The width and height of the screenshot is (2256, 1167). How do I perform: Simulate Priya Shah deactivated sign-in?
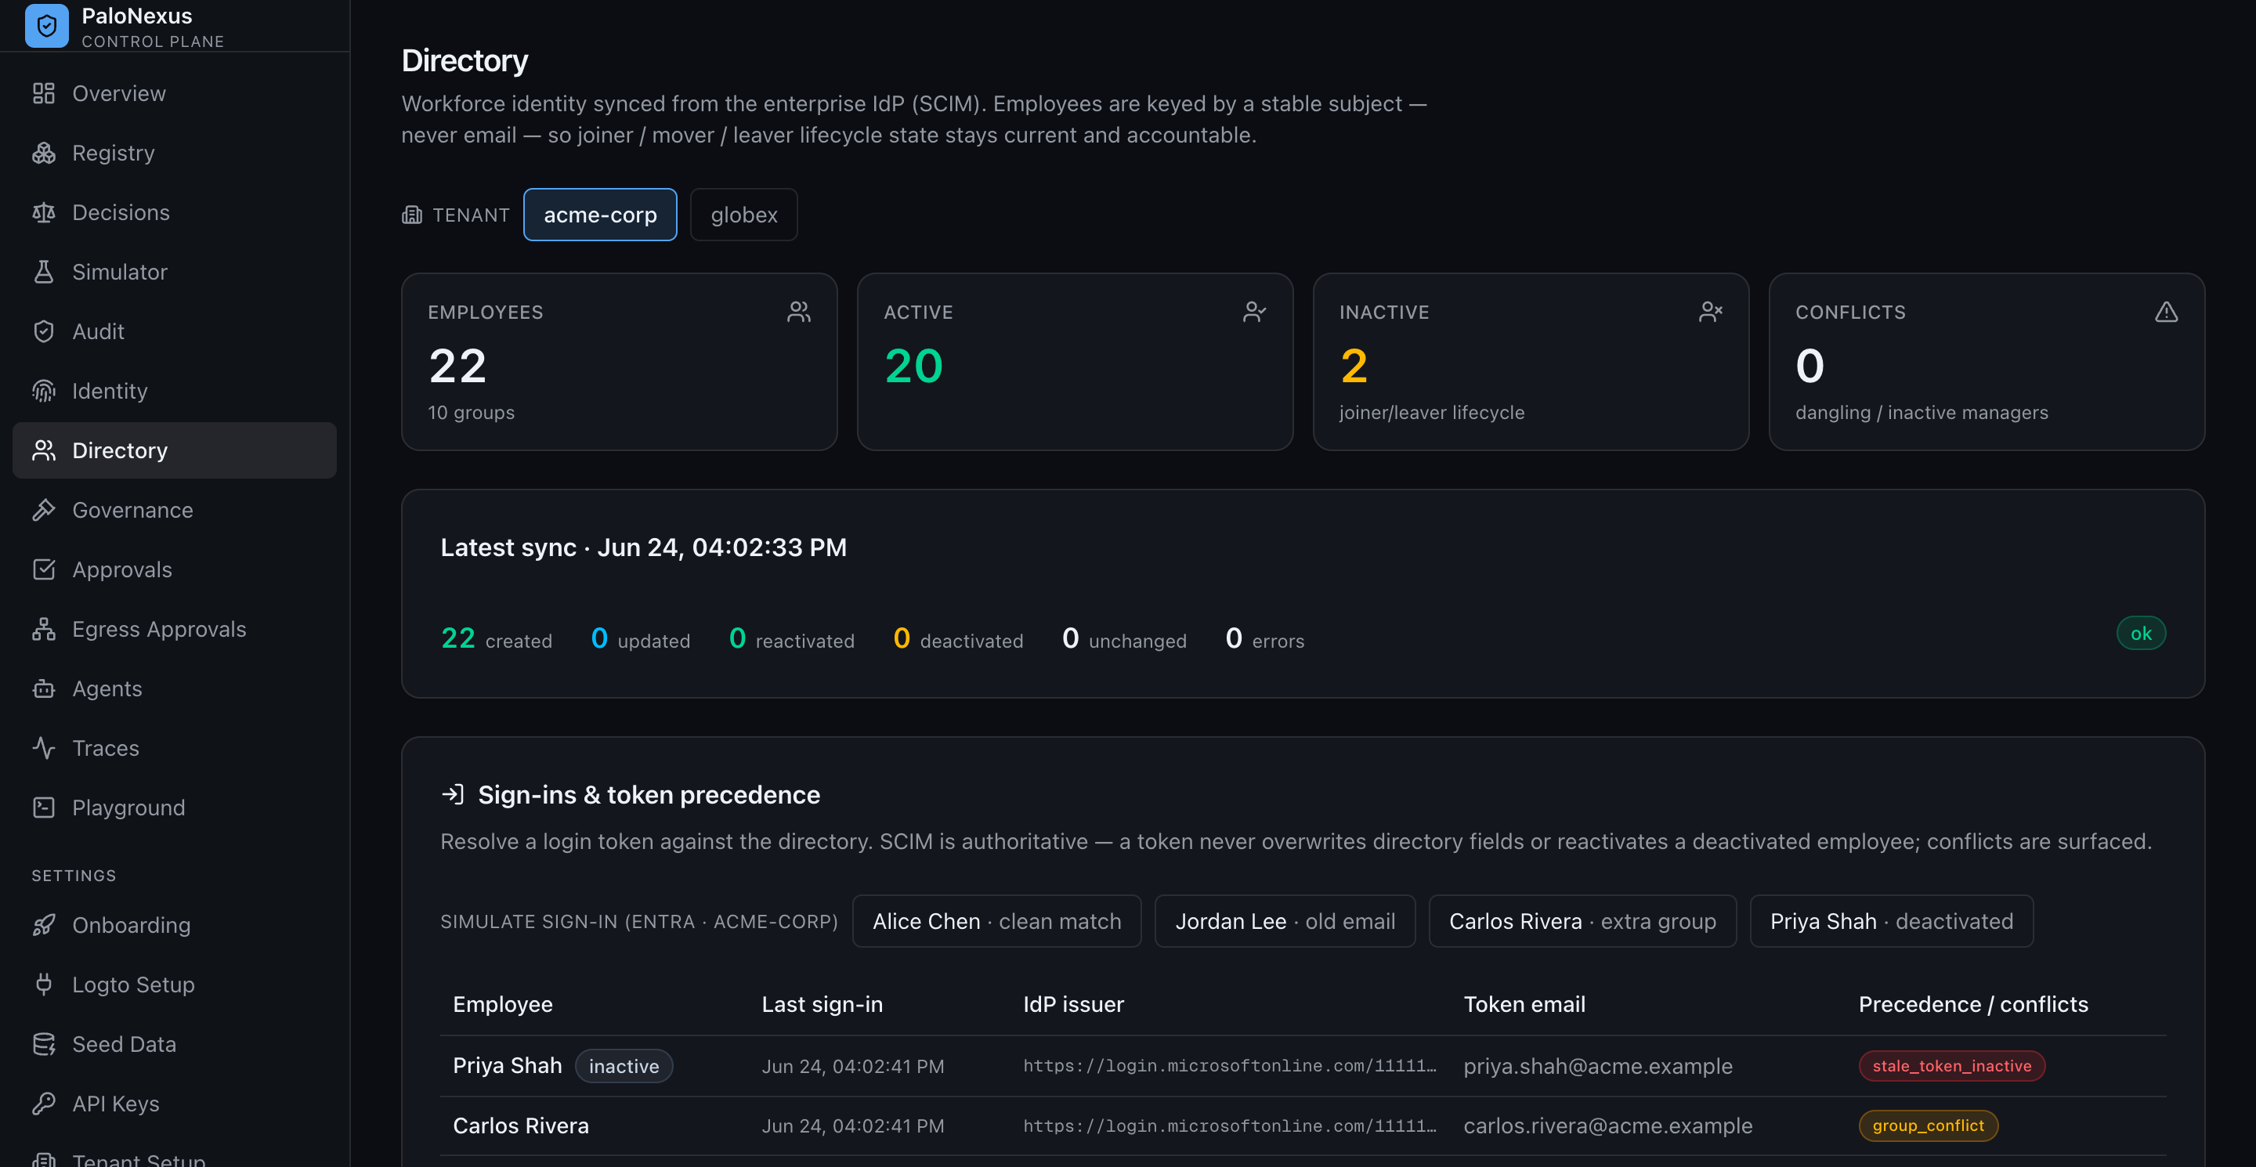[x=1892, y=922]
